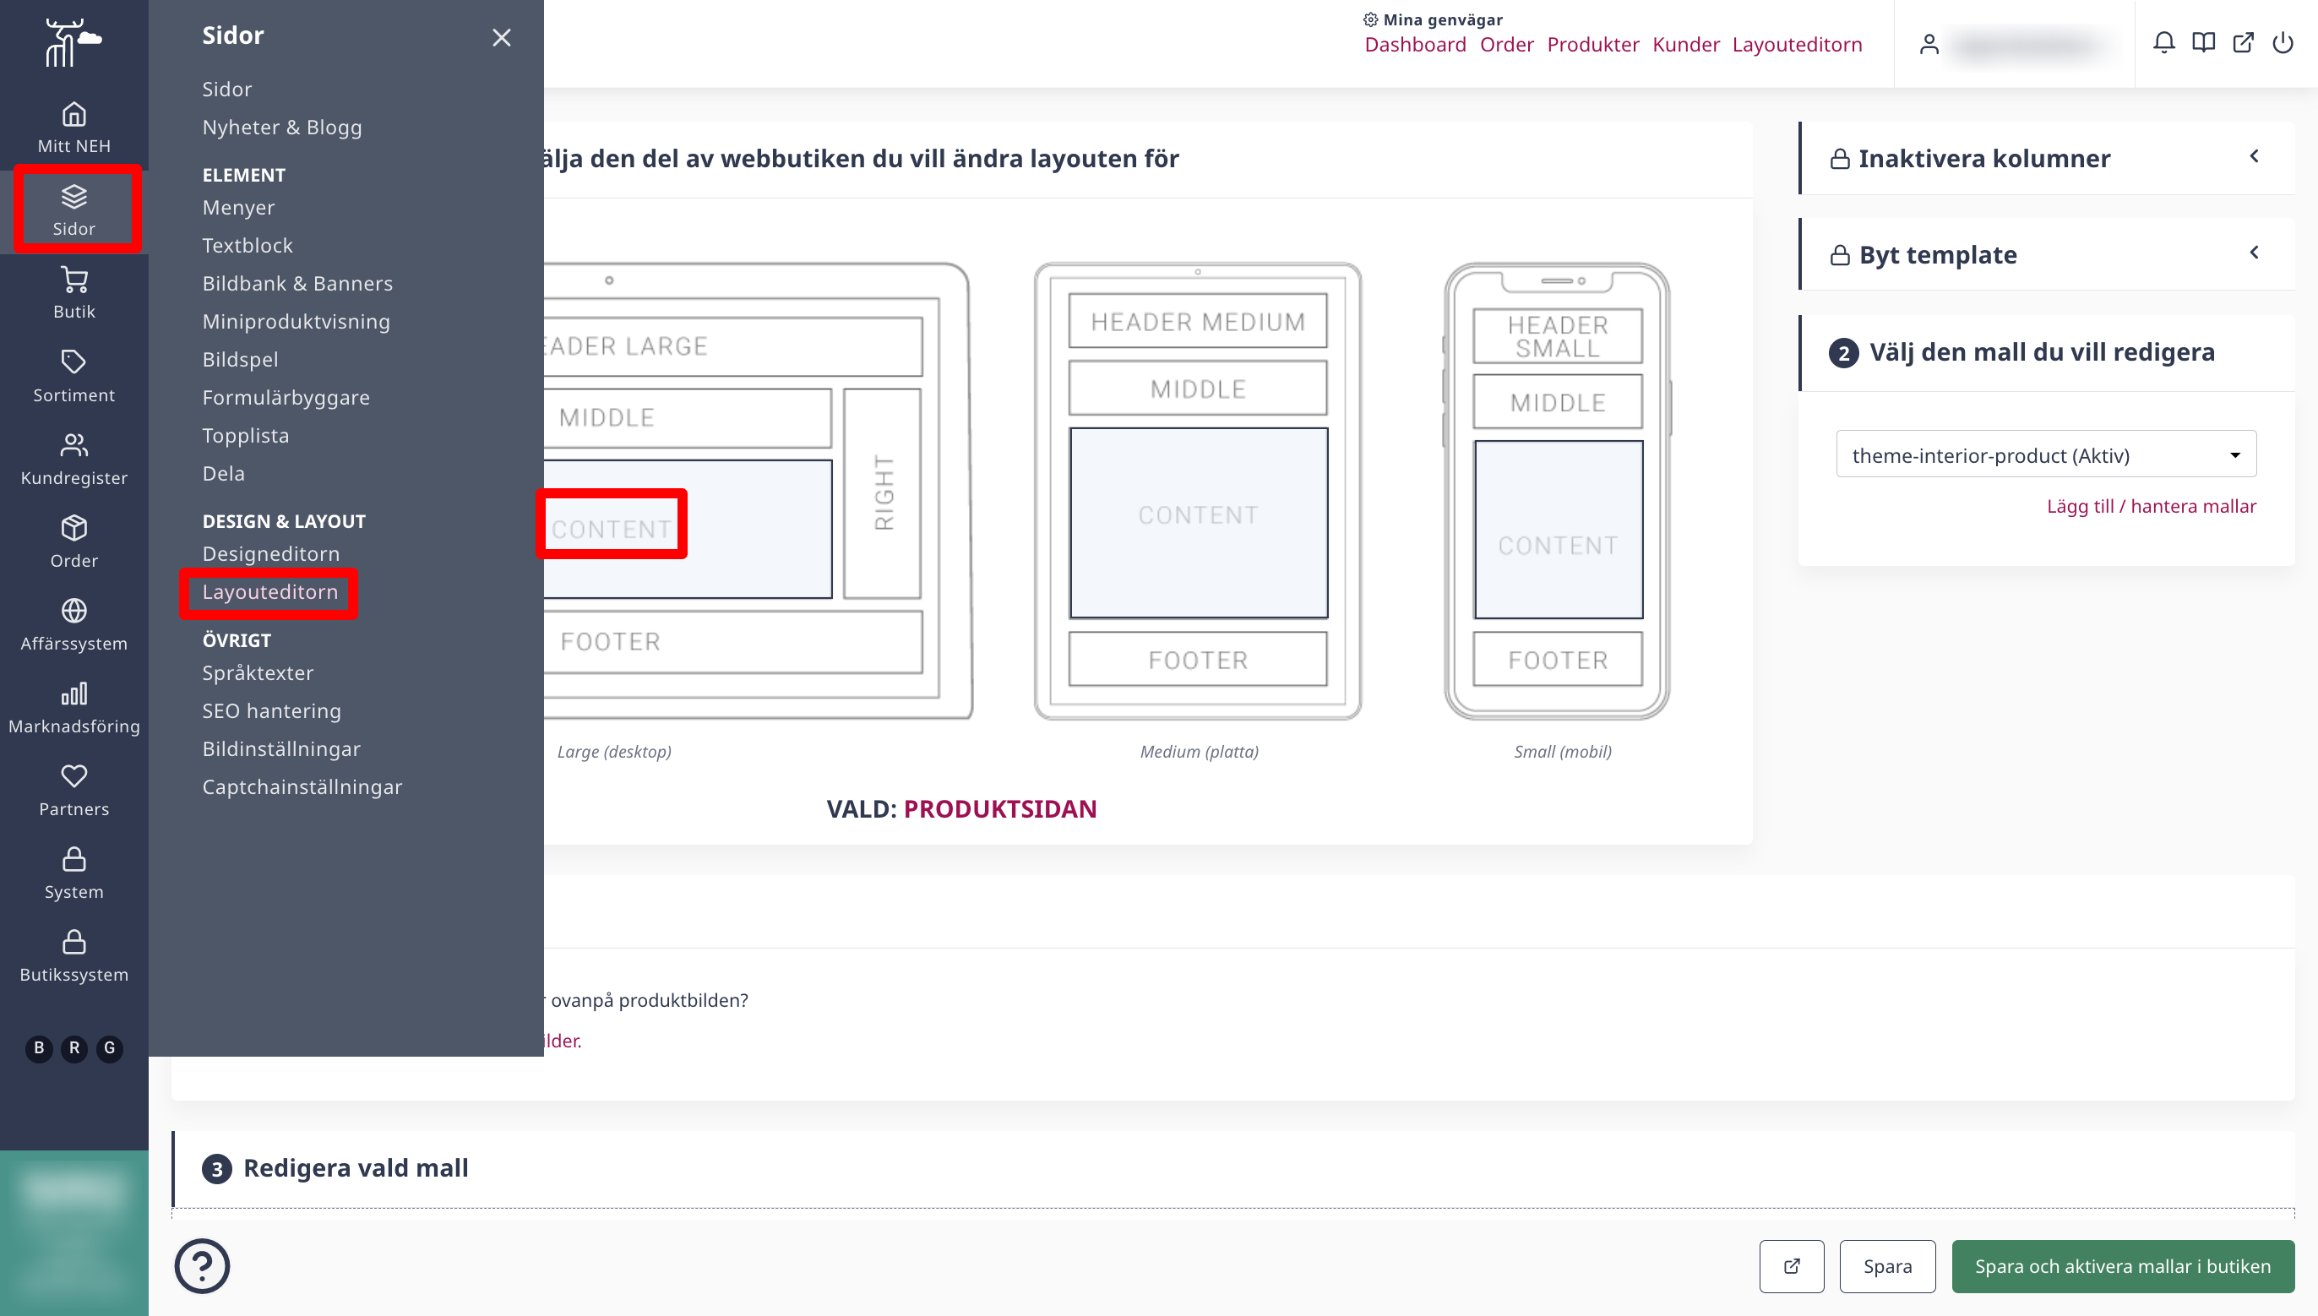Screen dimensions: 2318x1316
Task: Open Mitt NEH home section
Action: [x=74, y=128]
